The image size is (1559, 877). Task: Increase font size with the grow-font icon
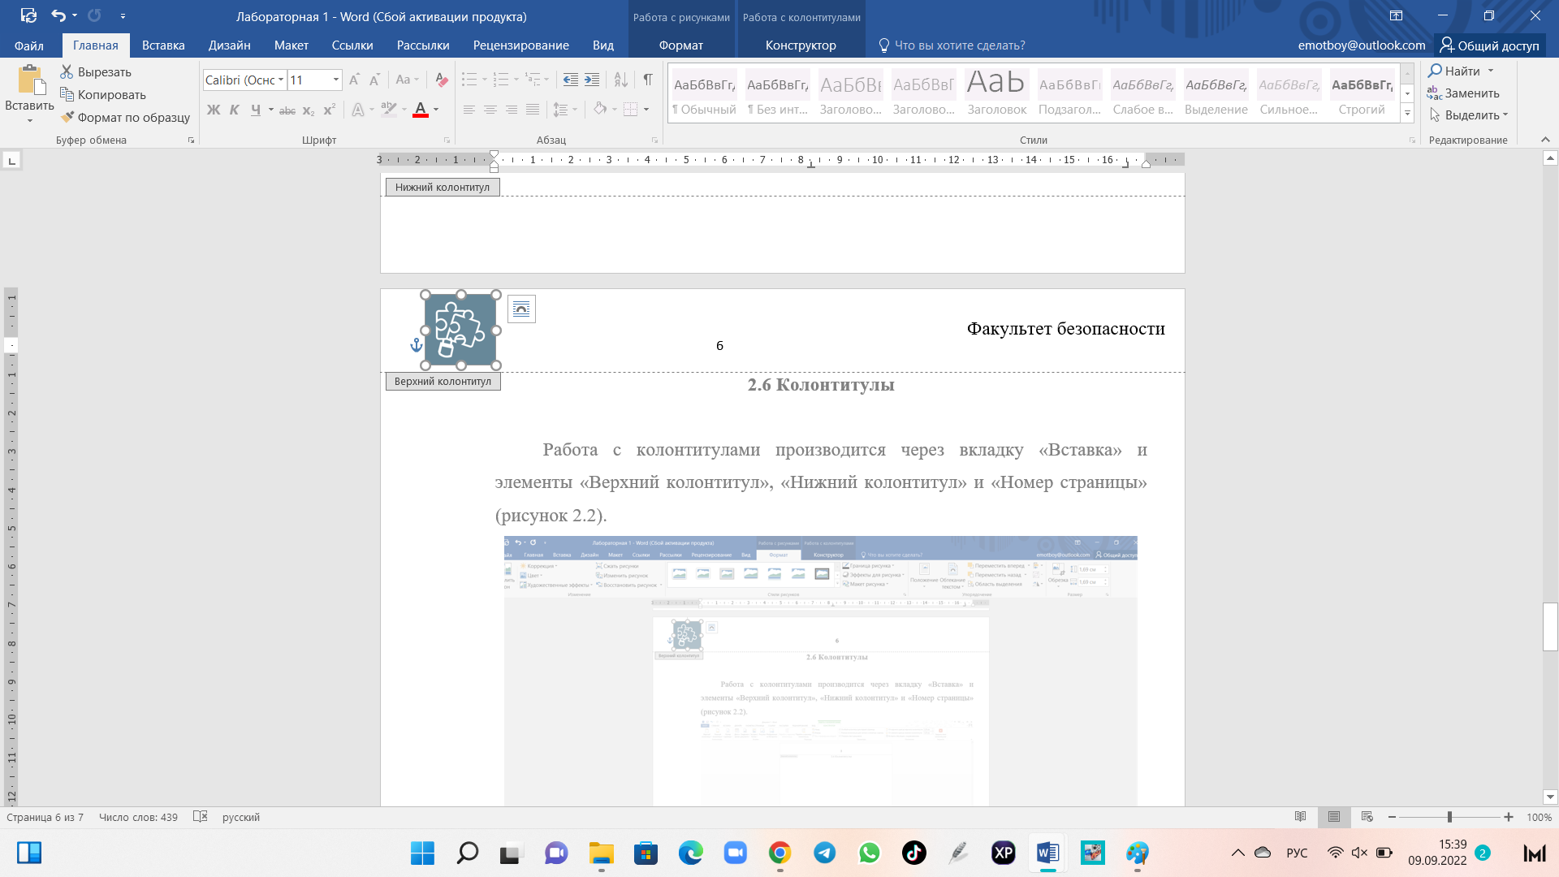click(354, 80)
